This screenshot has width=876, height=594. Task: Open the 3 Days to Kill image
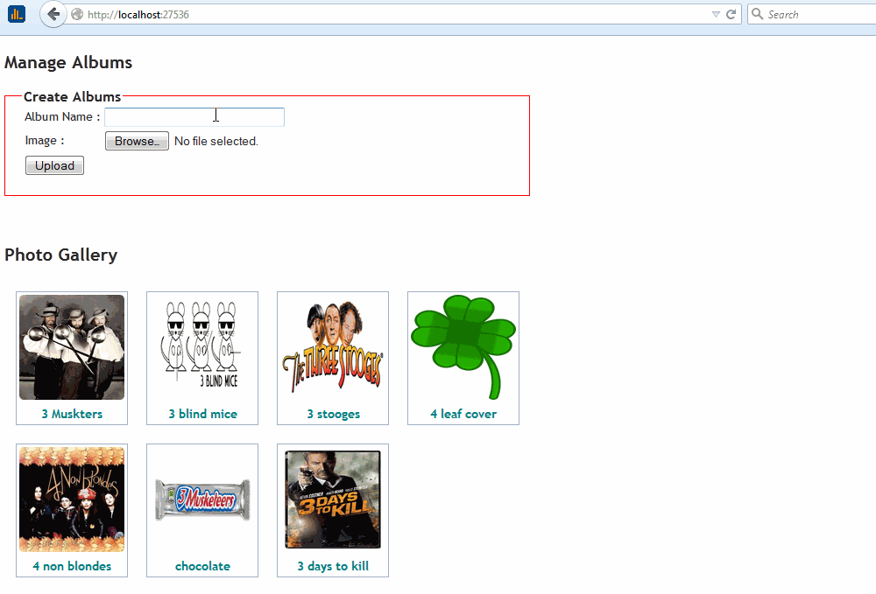click(x=333, y=500)
